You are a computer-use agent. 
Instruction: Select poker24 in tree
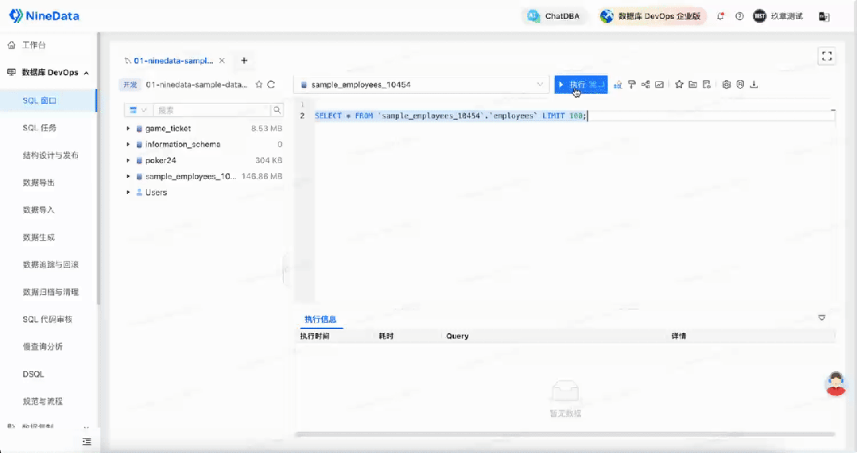161,160
